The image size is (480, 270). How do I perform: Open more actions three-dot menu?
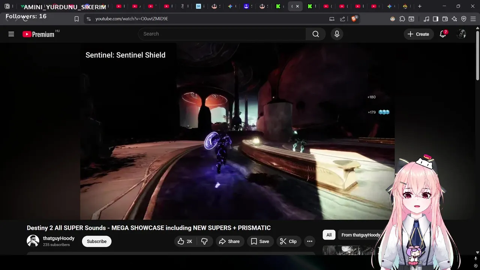(x=310, y=241)
